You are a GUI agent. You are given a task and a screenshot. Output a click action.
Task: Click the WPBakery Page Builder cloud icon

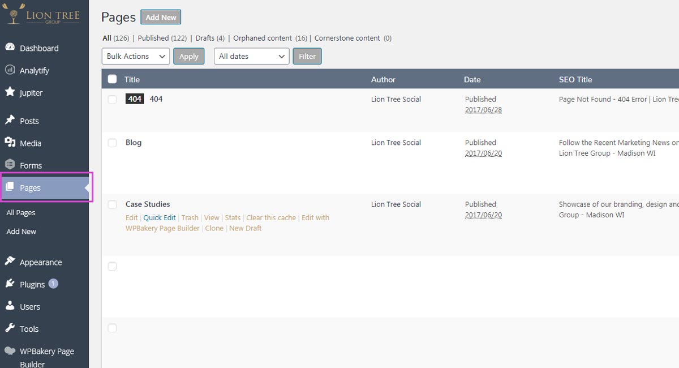click(10, 350)
